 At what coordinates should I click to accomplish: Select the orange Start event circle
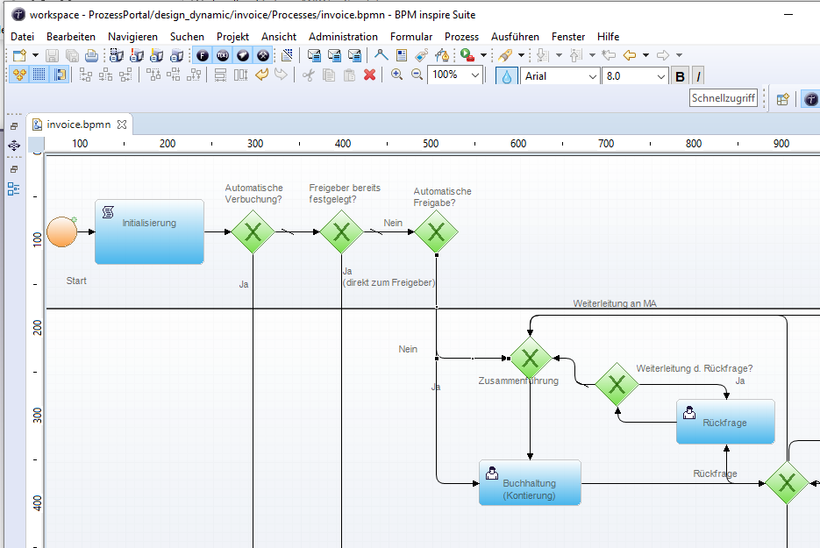tap(62, 231)
